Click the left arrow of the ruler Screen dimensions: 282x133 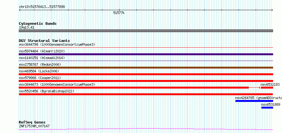(x=20, y=10)
